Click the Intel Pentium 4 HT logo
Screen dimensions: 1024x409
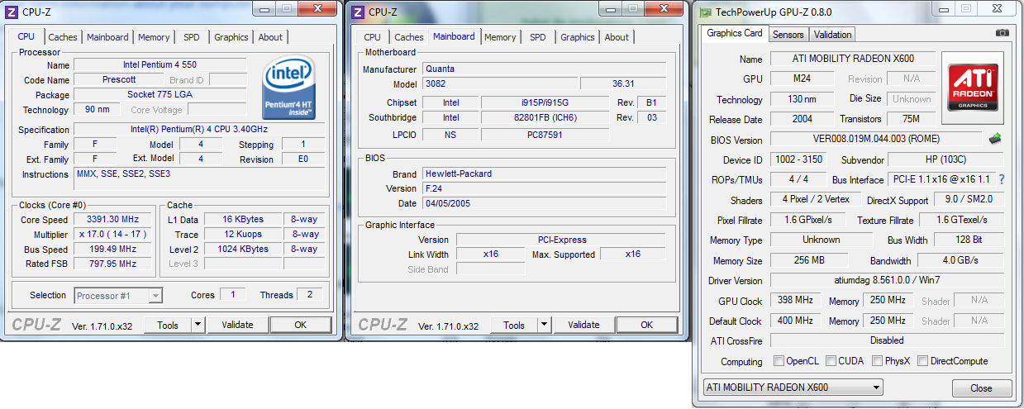[289, 88]
